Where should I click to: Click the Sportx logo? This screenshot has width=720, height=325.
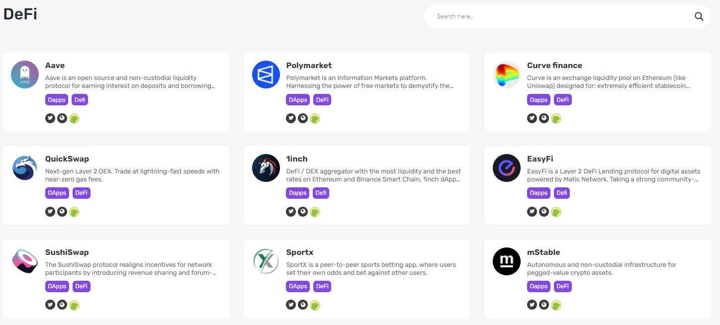[266, 261]
